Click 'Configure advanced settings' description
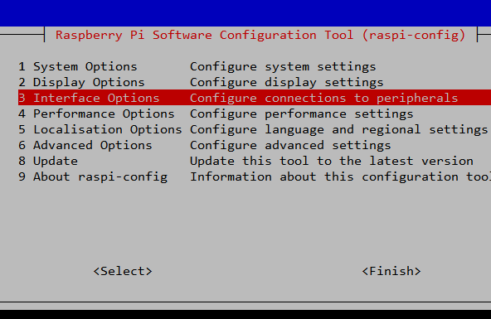The image size is (491, 319). pos(290,145)
